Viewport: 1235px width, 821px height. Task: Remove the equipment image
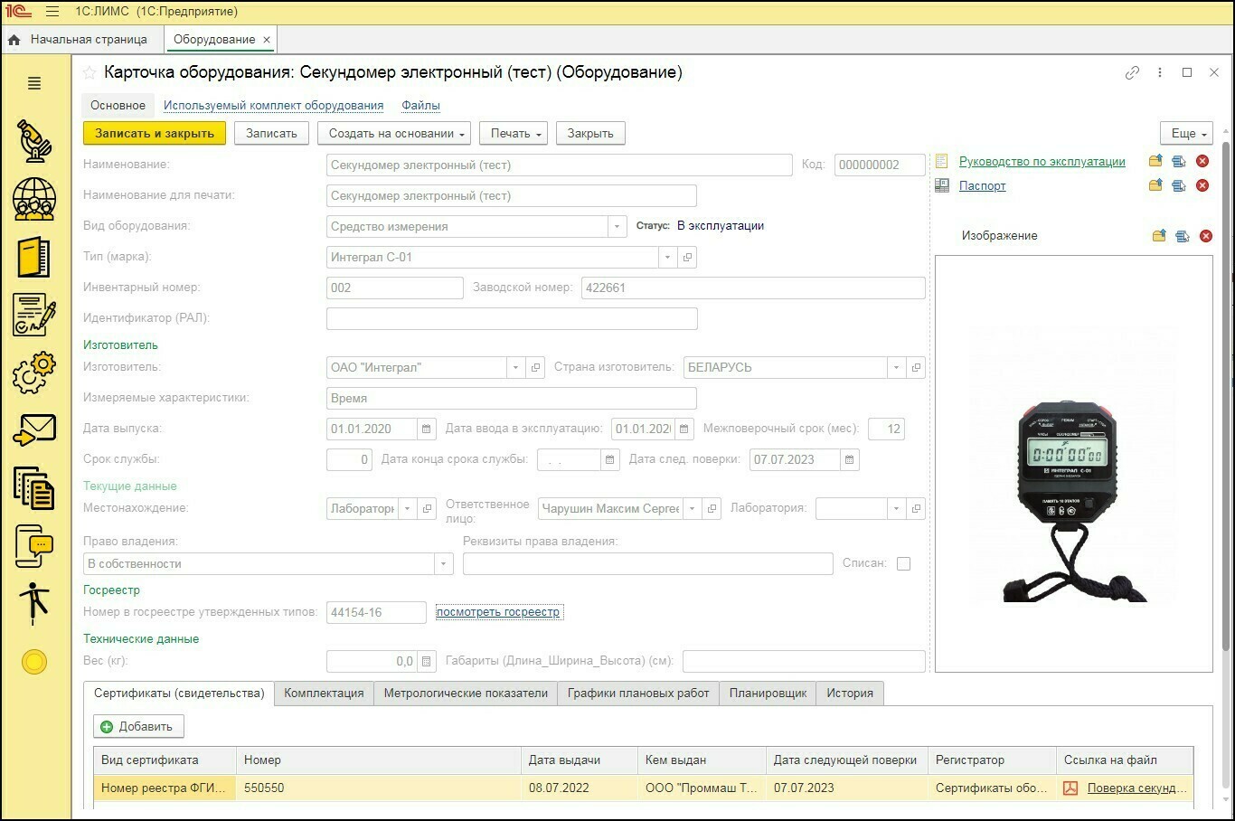pos(1205,236)
